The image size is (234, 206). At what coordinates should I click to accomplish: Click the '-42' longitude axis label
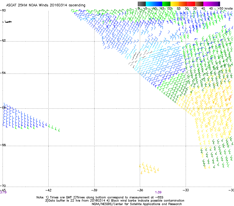coord(48,190)
